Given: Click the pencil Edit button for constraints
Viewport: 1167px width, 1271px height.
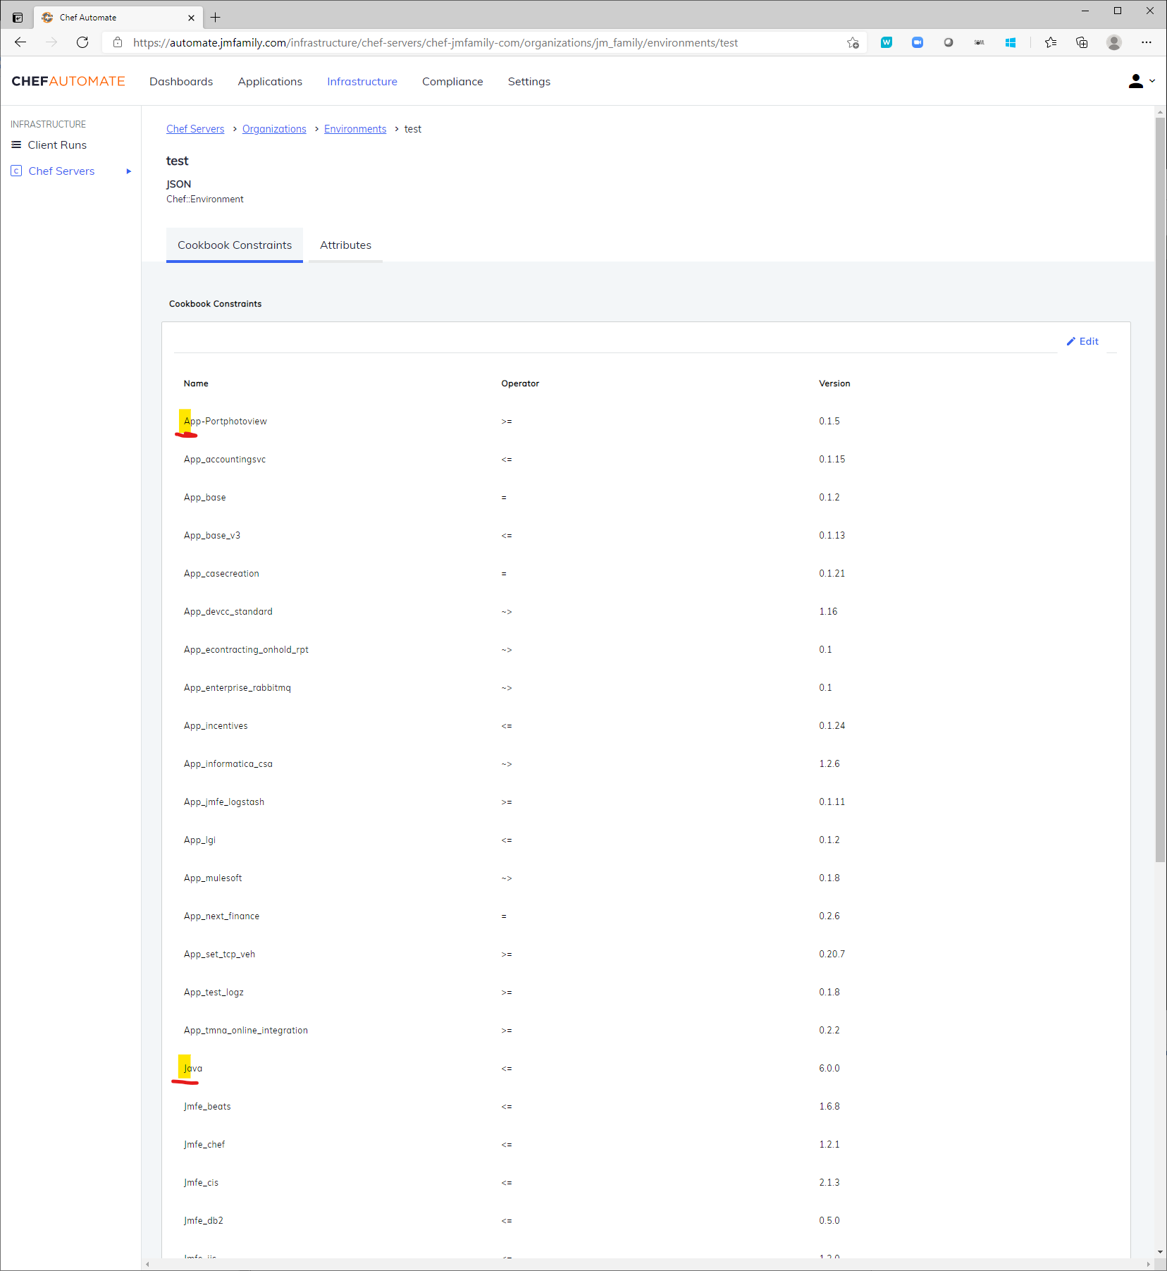Looking at the screenshot, I should [x=1082, y=341].
